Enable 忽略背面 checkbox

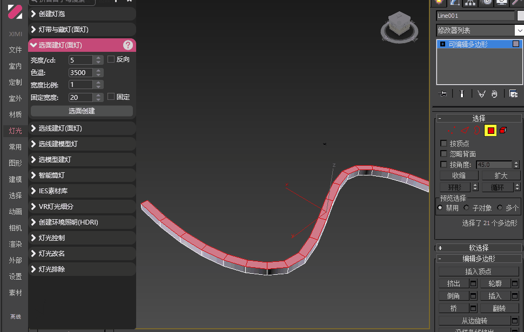click(x=444, y=154)
